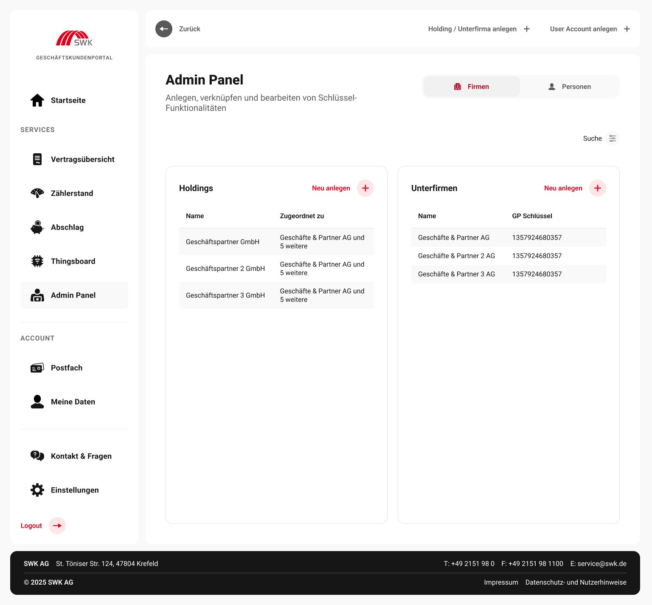Click the SWK logo

[74, 38]
